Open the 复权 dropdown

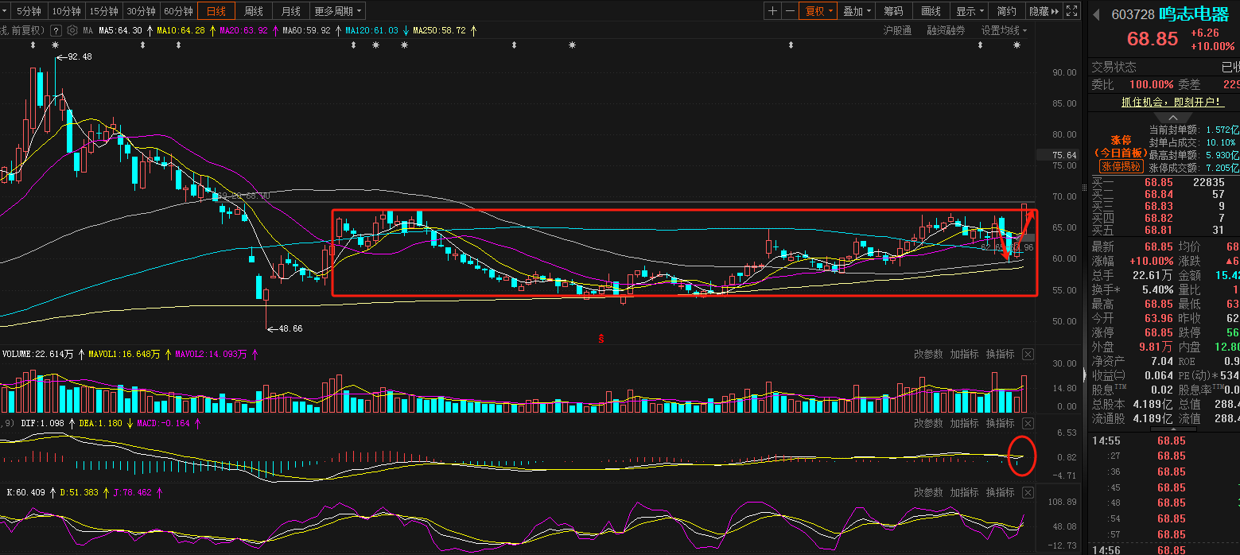(x=818, y=11)
